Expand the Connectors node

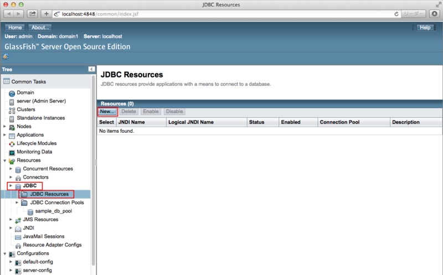click(x=11, y=177)
